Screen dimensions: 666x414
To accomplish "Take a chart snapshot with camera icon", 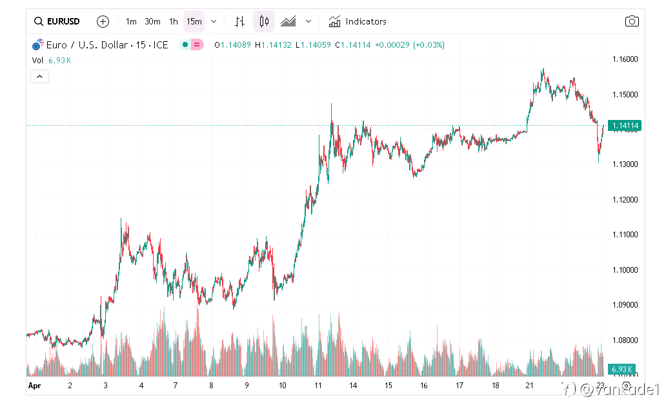I will (632, 21).
